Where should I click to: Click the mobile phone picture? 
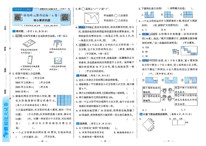30,60
